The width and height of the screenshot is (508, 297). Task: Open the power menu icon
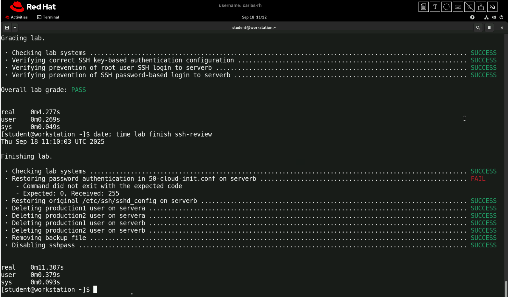pos(501,17)
